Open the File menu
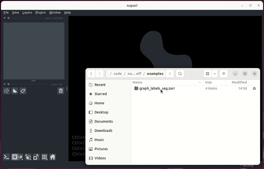264x169 pixels. [x=6, y=13]
